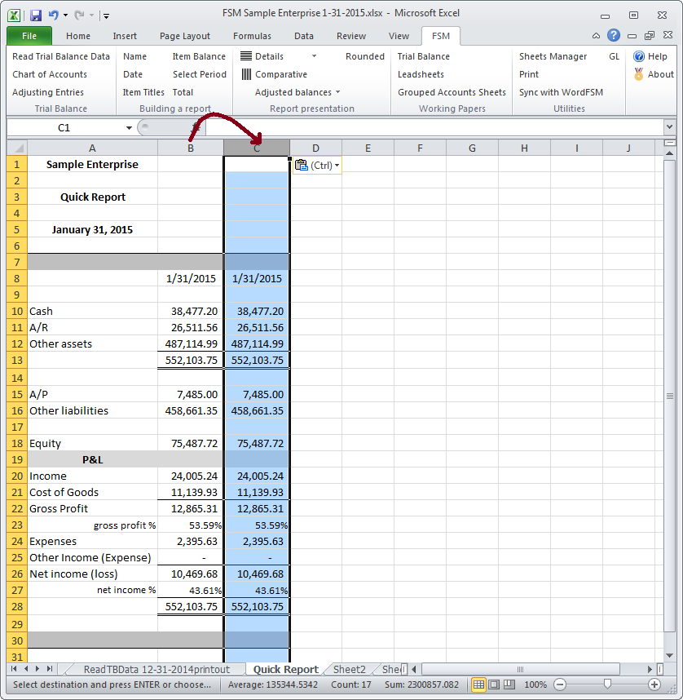The height and width of the screenshot is (700, 683).
Task: Click the Comparative columns icon
Action: tap(246, 74)
